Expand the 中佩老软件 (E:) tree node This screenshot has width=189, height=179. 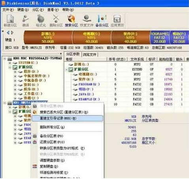click(15, 76)
